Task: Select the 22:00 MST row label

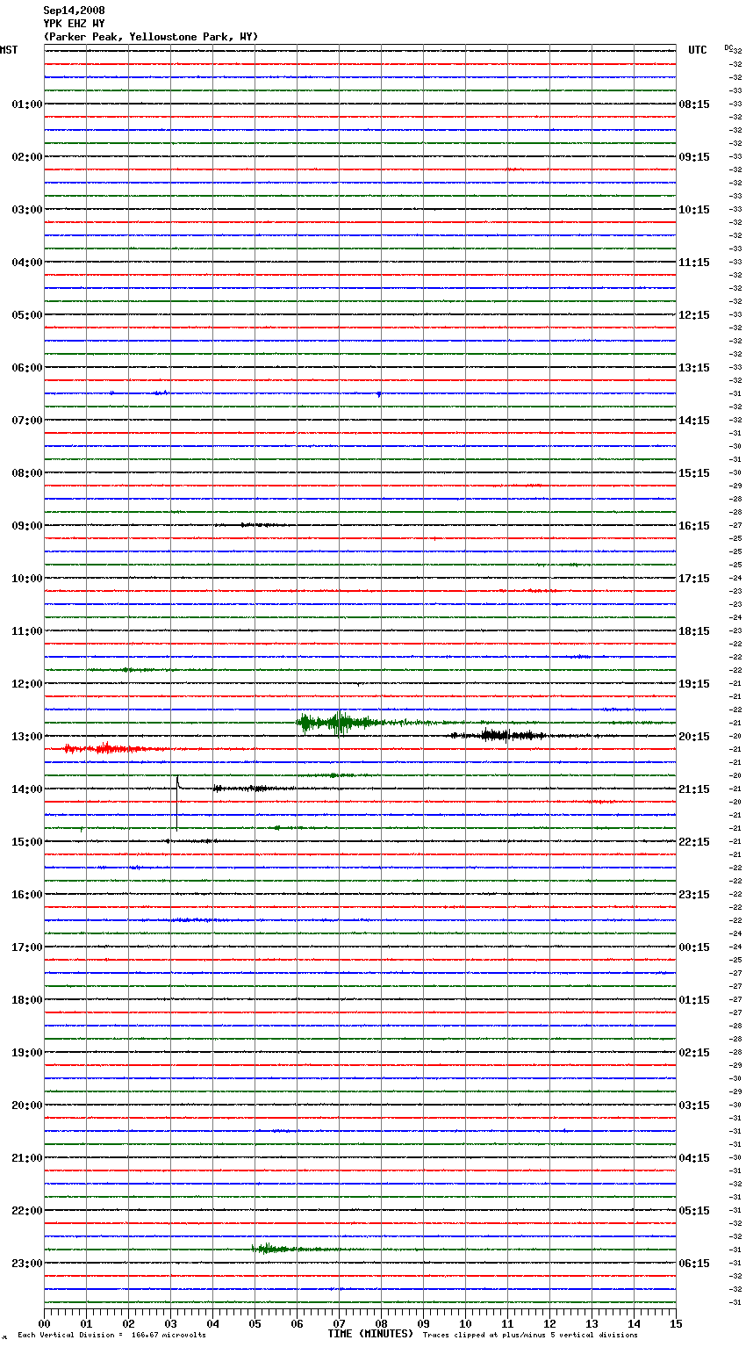Action: [x=27, y=1211]
